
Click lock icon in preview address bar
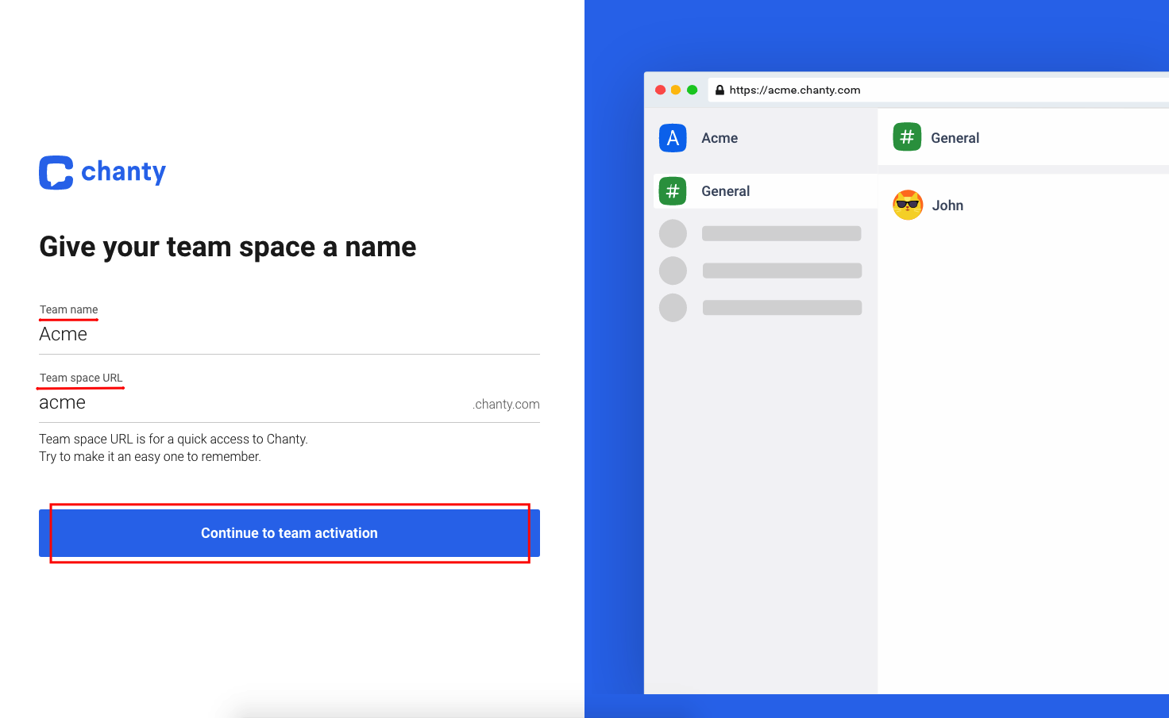pos(720,90)
